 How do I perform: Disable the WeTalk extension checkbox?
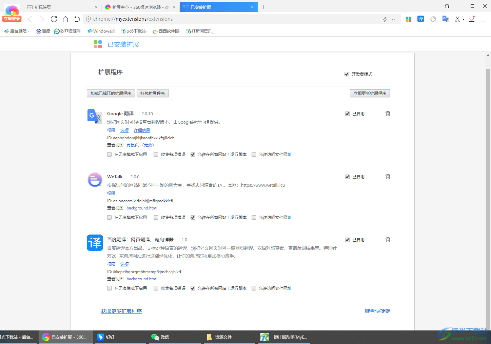pyautogui.click(x=347, y=177)
